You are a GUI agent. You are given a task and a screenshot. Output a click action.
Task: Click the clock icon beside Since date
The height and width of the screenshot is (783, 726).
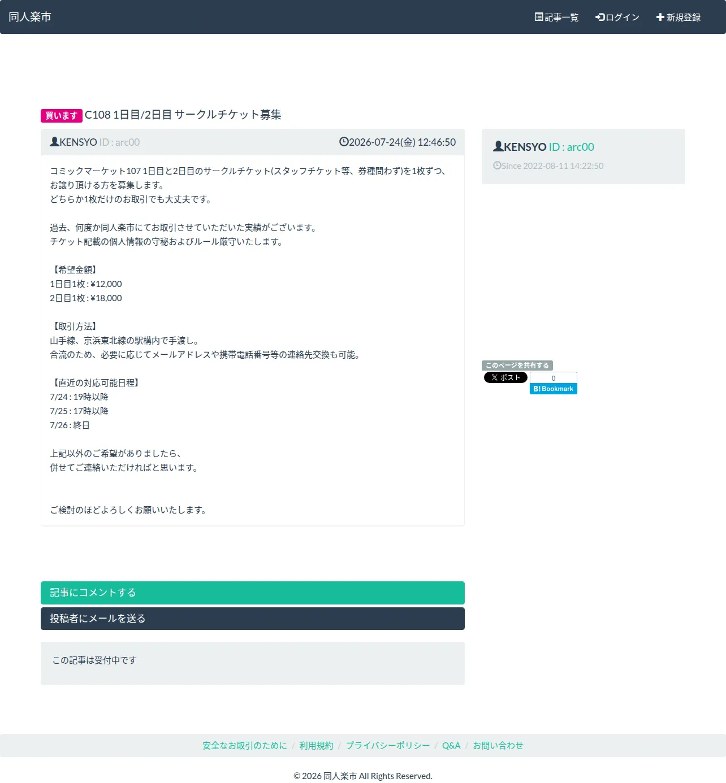tap(497, 166)
